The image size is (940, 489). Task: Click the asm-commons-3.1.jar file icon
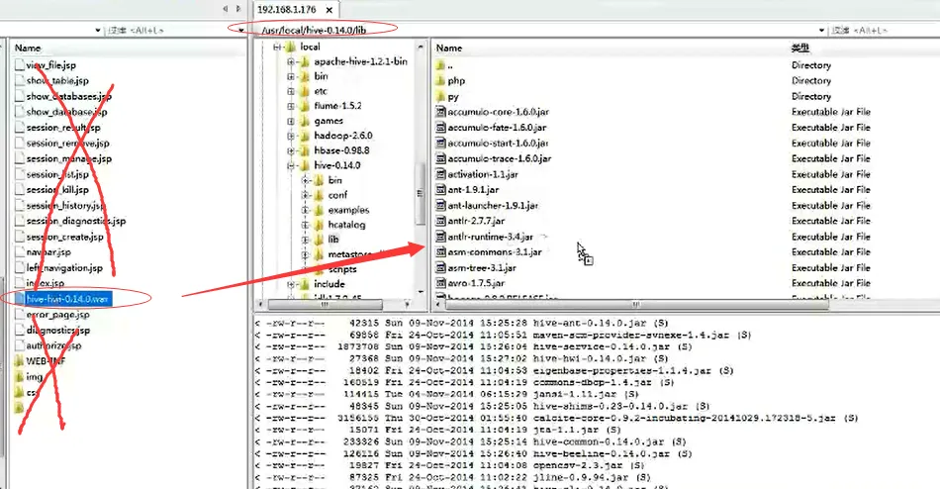(x=440, y=252)
